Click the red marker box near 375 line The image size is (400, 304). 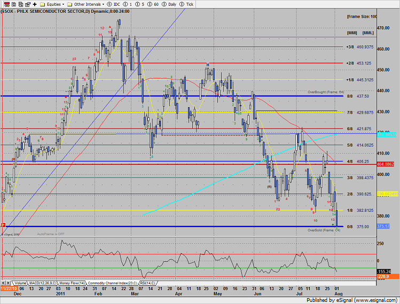3,225
